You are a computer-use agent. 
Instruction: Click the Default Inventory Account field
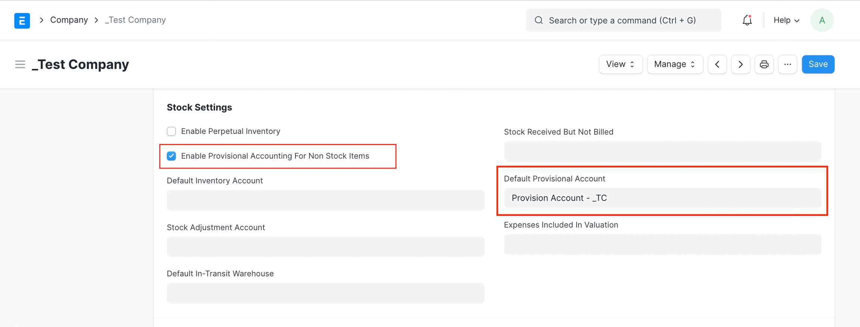click(x=325, y=200)
